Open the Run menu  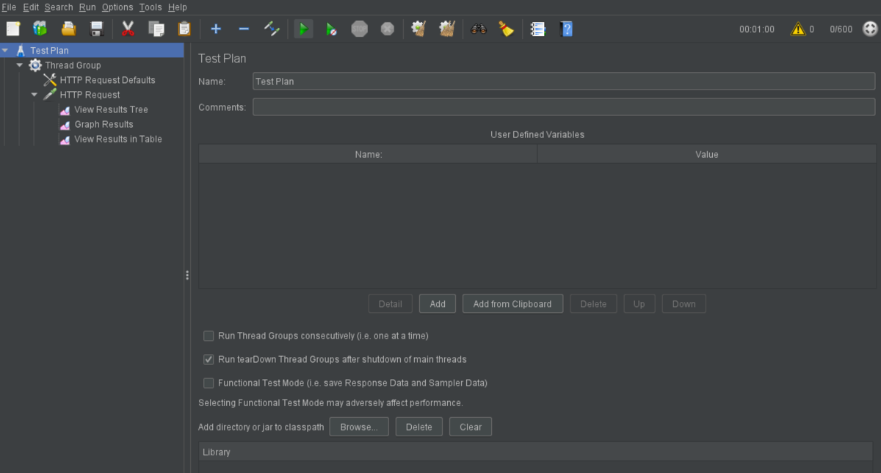(x=87, y=7)
